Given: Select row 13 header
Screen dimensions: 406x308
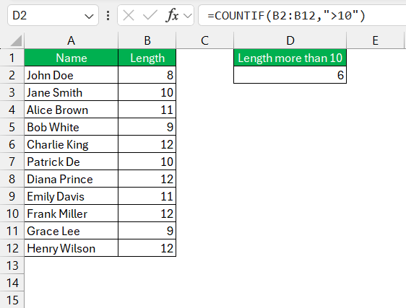Looking at the screenshot, I should tap(12, 265).
